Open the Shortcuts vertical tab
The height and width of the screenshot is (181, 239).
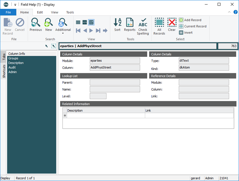click(4, 71)
